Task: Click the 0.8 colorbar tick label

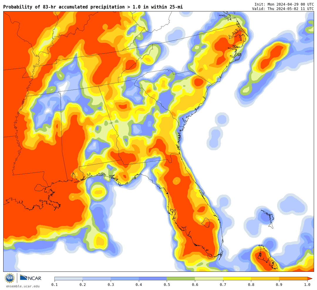Action: [x=251, y=285]
